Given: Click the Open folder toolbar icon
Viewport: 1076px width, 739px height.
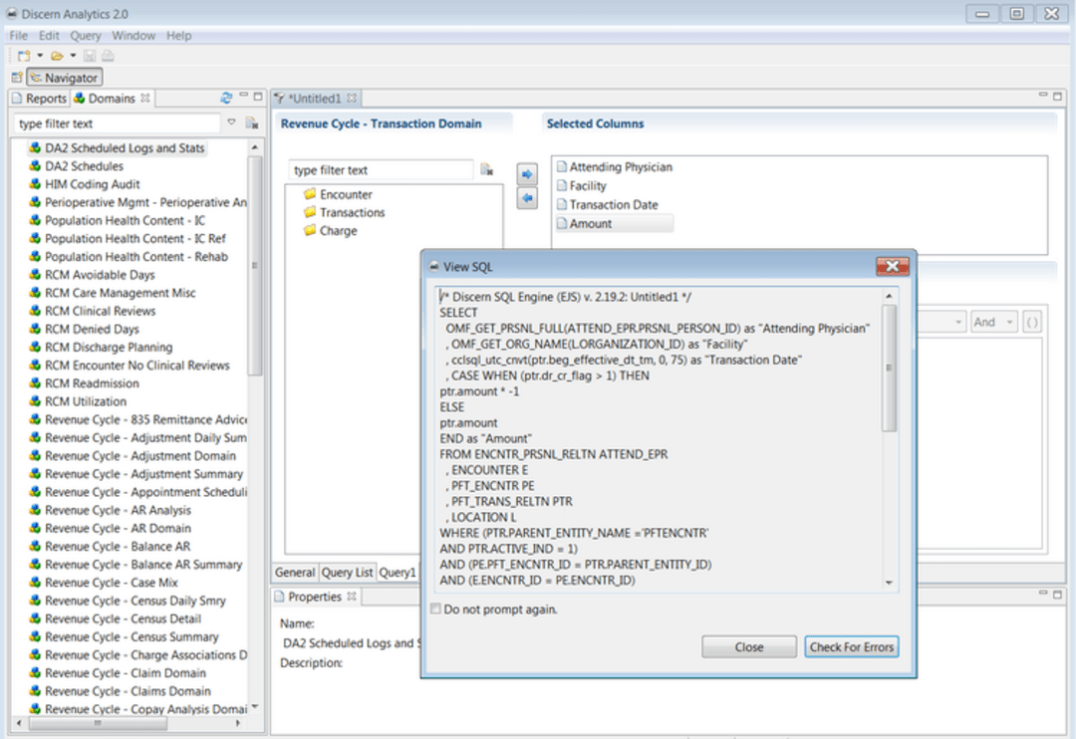Looking at the screenshot, I should click(x=57, y=56).
